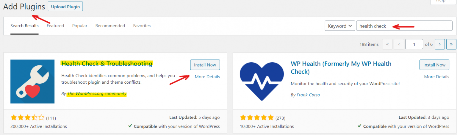Click the WP Health heart pulse icon
This screenshot has height=135, width=457.
pos(262,81)
